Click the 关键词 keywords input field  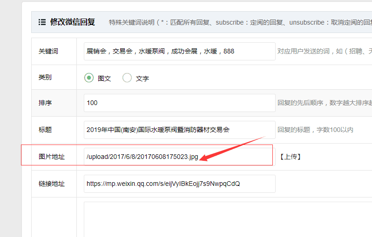coord(179,52)
